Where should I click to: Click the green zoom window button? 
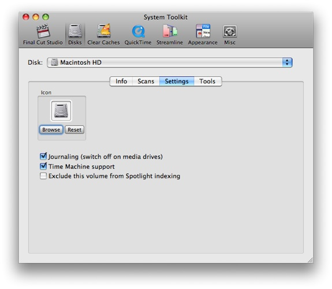coord(46,17)
